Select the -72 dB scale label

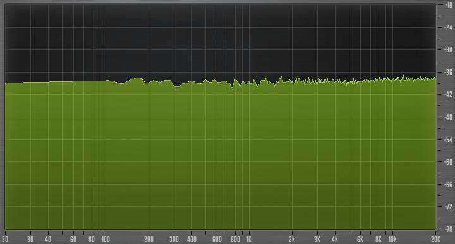pos(448,206)
